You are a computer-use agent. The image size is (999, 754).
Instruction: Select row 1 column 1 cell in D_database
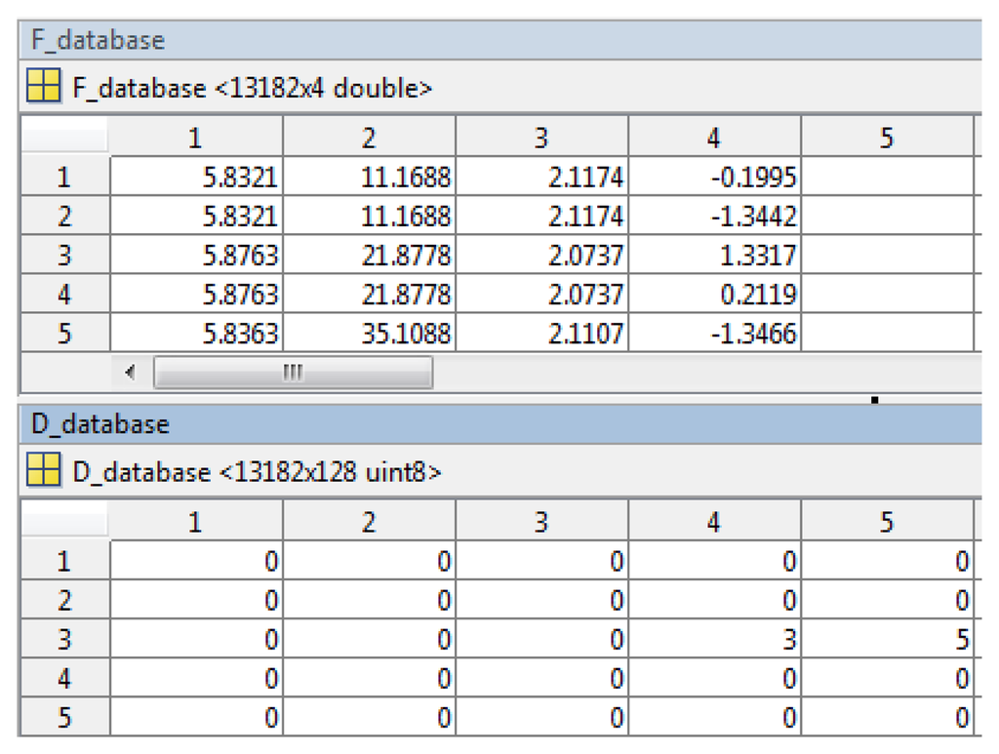click(196, 561)
